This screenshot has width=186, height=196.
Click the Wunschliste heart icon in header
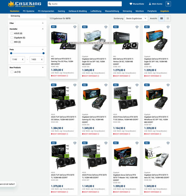(x=131, y=4)
